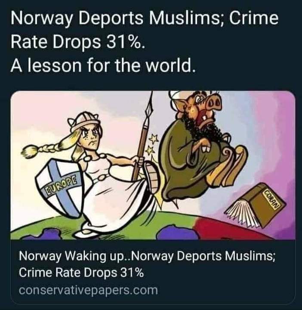The image size is (302, 310).
Task: Tap the cartoon preview image thumbnail
Action: pos(153,165)
